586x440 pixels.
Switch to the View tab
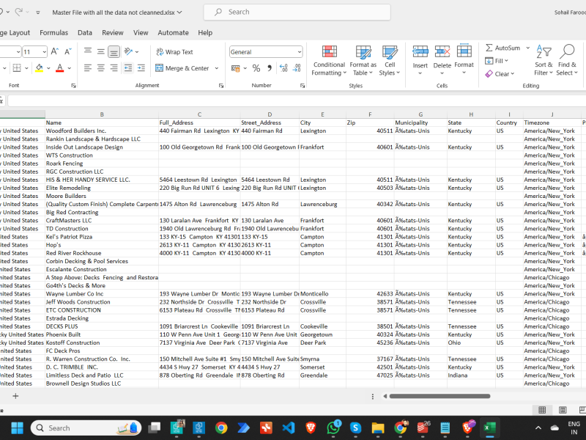pyautogui.click(x=141, y=32)
